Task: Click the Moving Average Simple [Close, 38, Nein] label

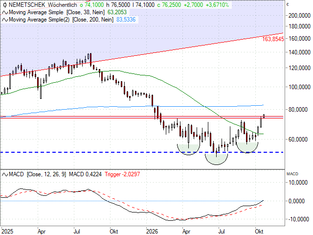Action: (57, 12)
